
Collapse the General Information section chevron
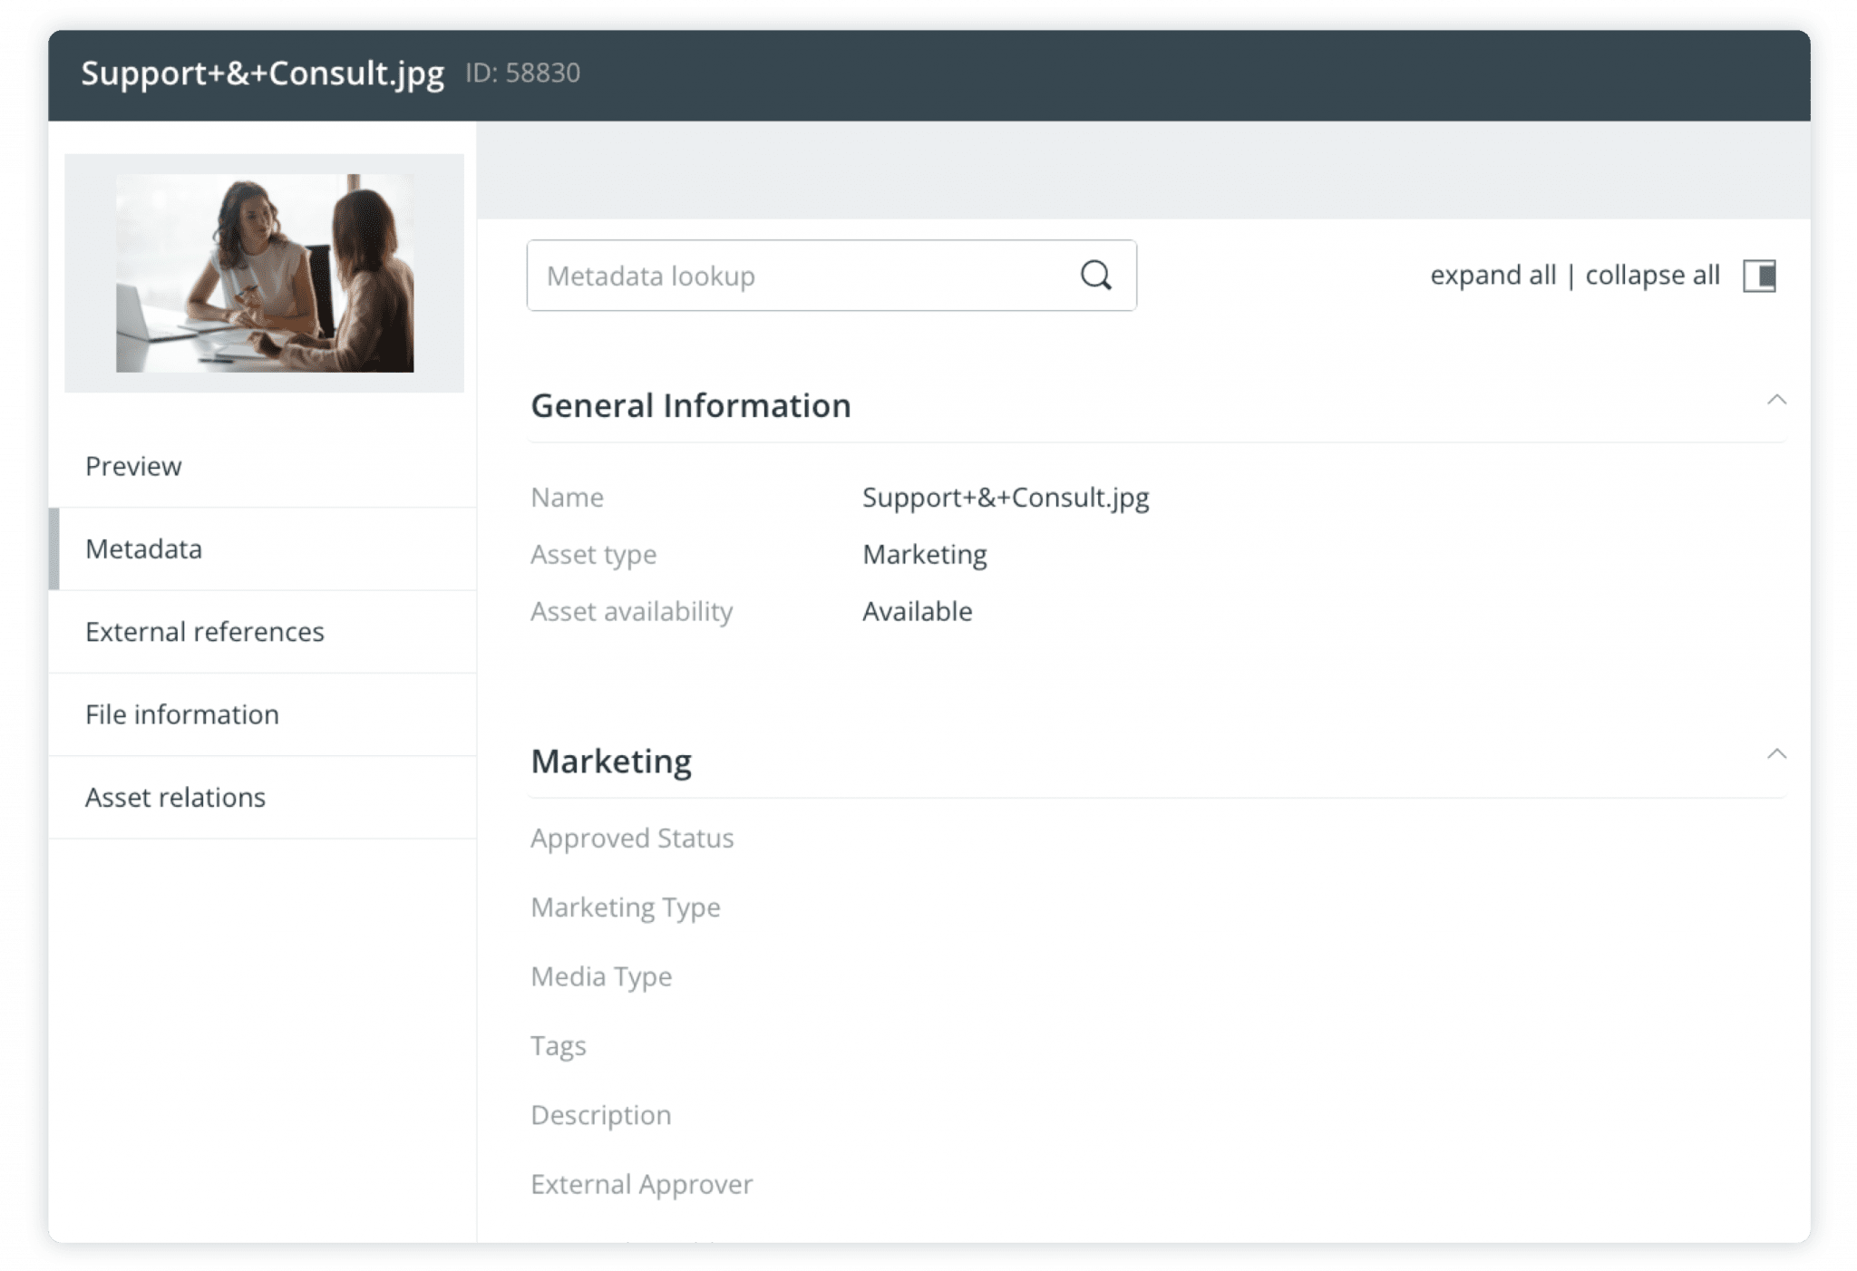(x=1775, y=397)
